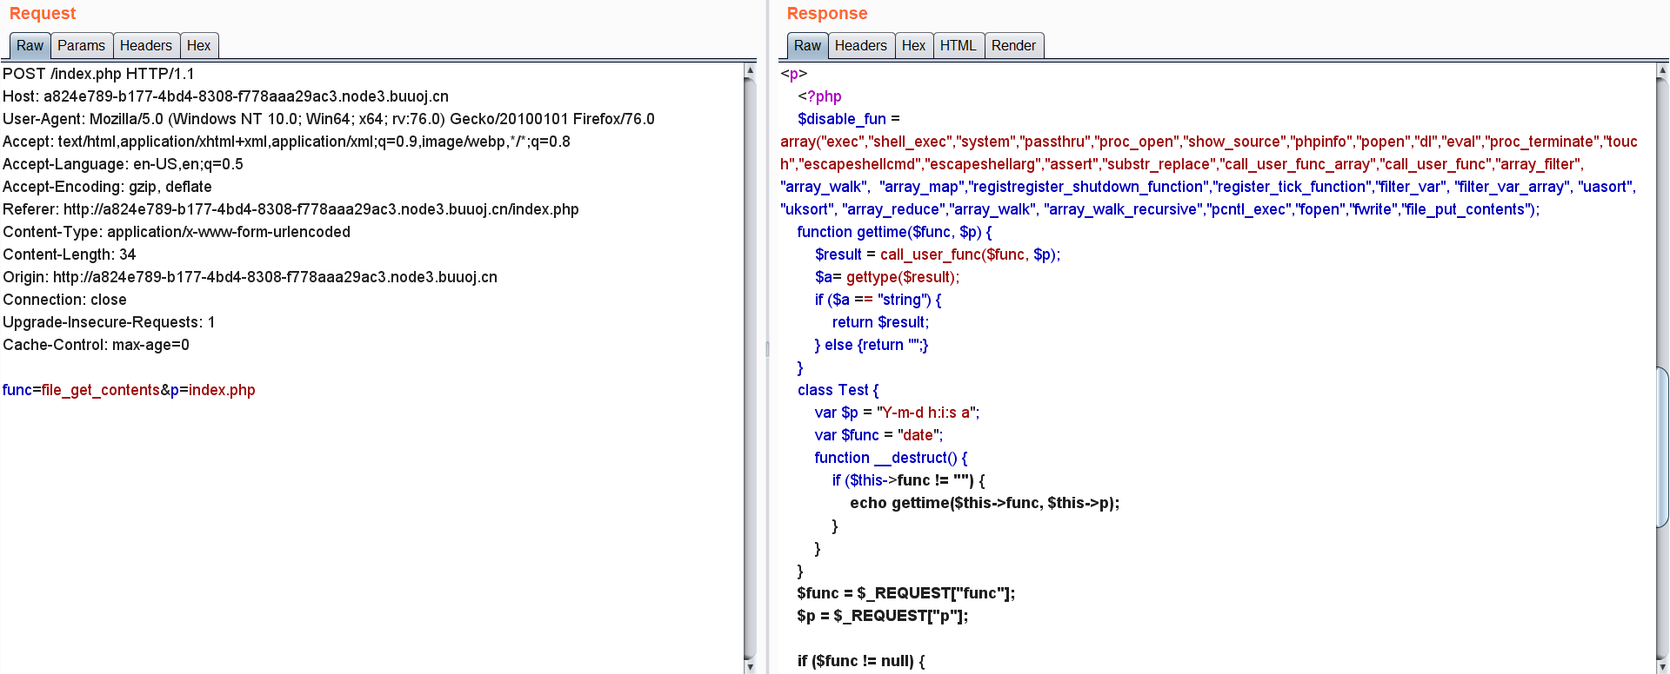This screenshot has width=1670, height=674.
Task: Click var $p = "Y-m-d h:i:s a" line
Action: 897,413
